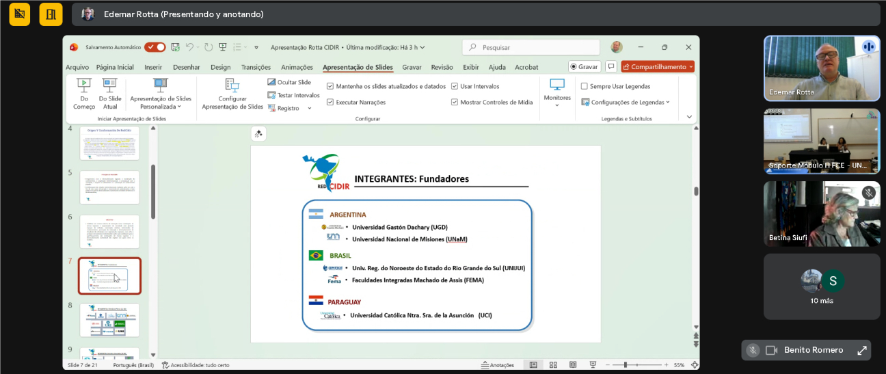Open the comments icon beside Gravar
Screen dimensions: 886x374
610,67
